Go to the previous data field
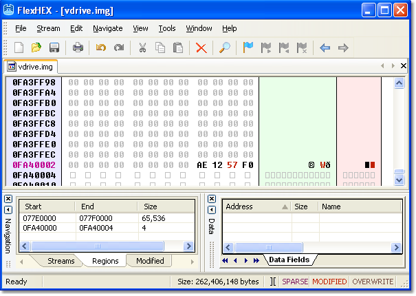The image size is (416, 296). (x=235, y=260)
